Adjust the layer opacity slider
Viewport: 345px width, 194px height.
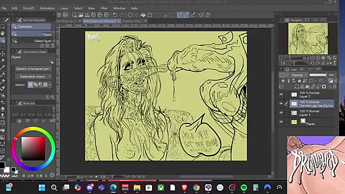tap(318, 75)
